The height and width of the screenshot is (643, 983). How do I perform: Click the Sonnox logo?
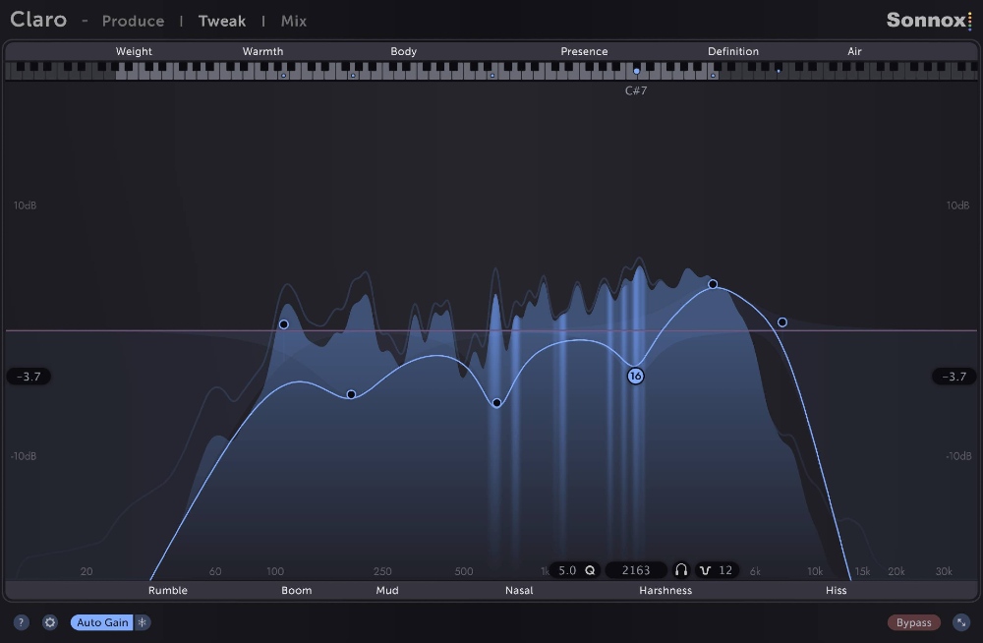tap(928, 19)
